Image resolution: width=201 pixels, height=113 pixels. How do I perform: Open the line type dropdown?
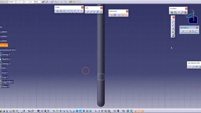(20, 2)
